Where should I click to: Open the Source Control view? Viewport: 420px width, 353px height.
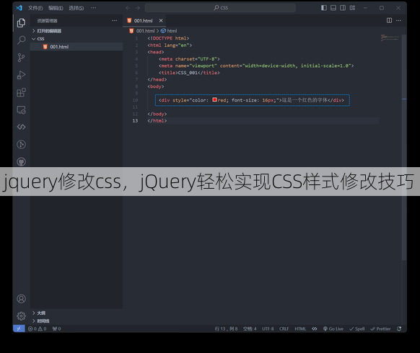pyautogui.click(x=21, y=58)
